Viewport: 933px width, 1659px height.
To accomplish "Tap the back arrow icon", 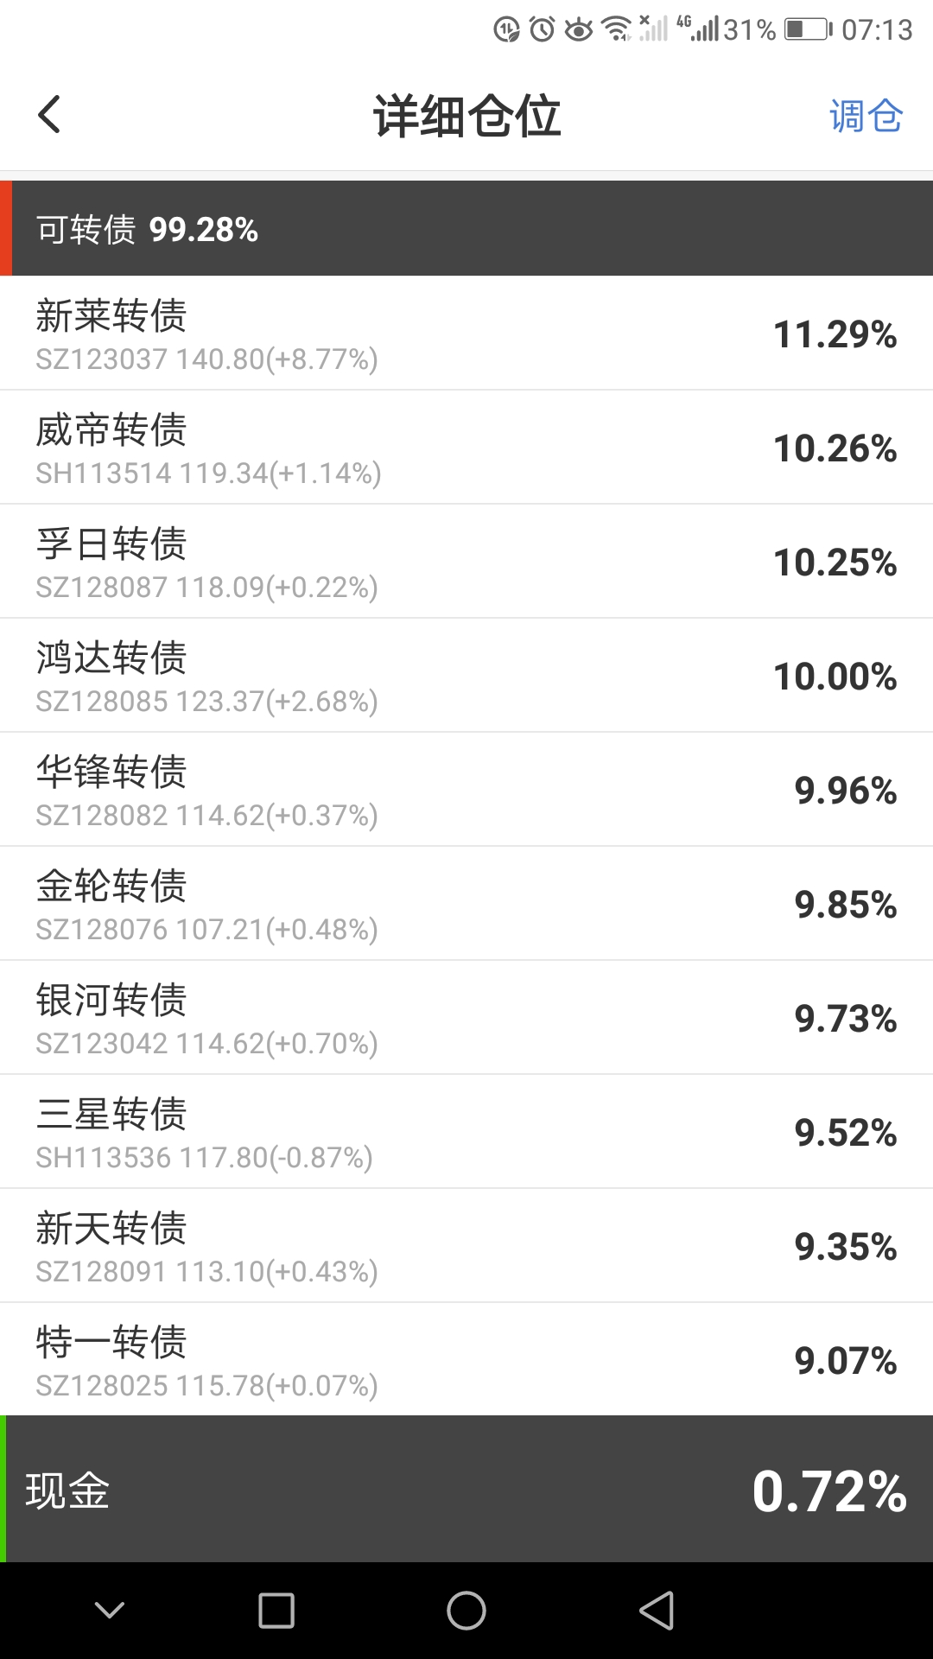I will click(49, 115).
